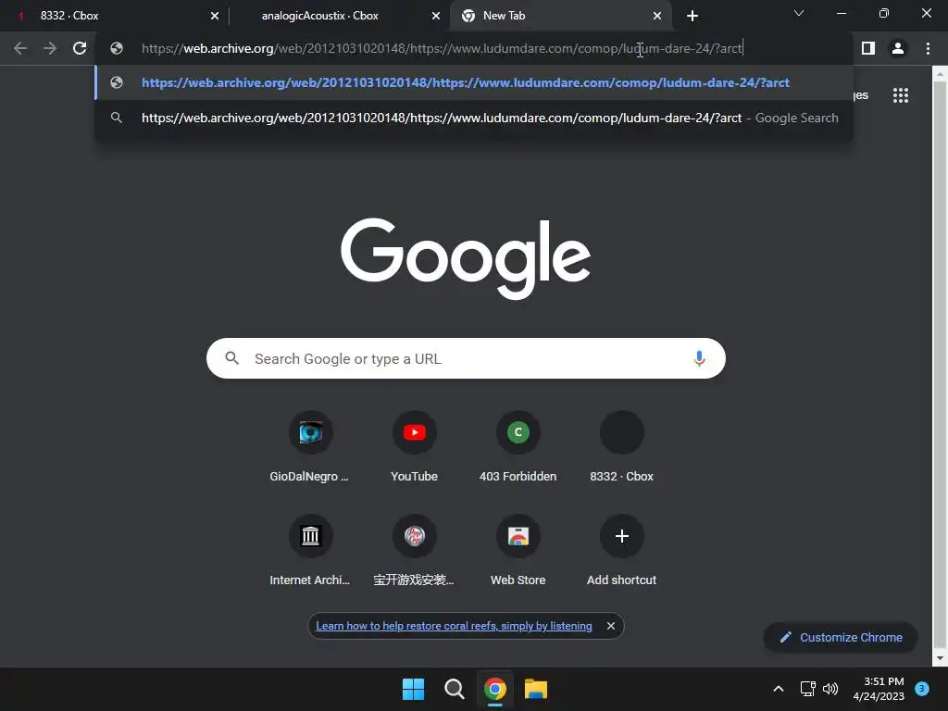Screen dimensions: 948x711
Task: Open Windows taskbar search
Action: pyautogui.click(x=454, y=689)
